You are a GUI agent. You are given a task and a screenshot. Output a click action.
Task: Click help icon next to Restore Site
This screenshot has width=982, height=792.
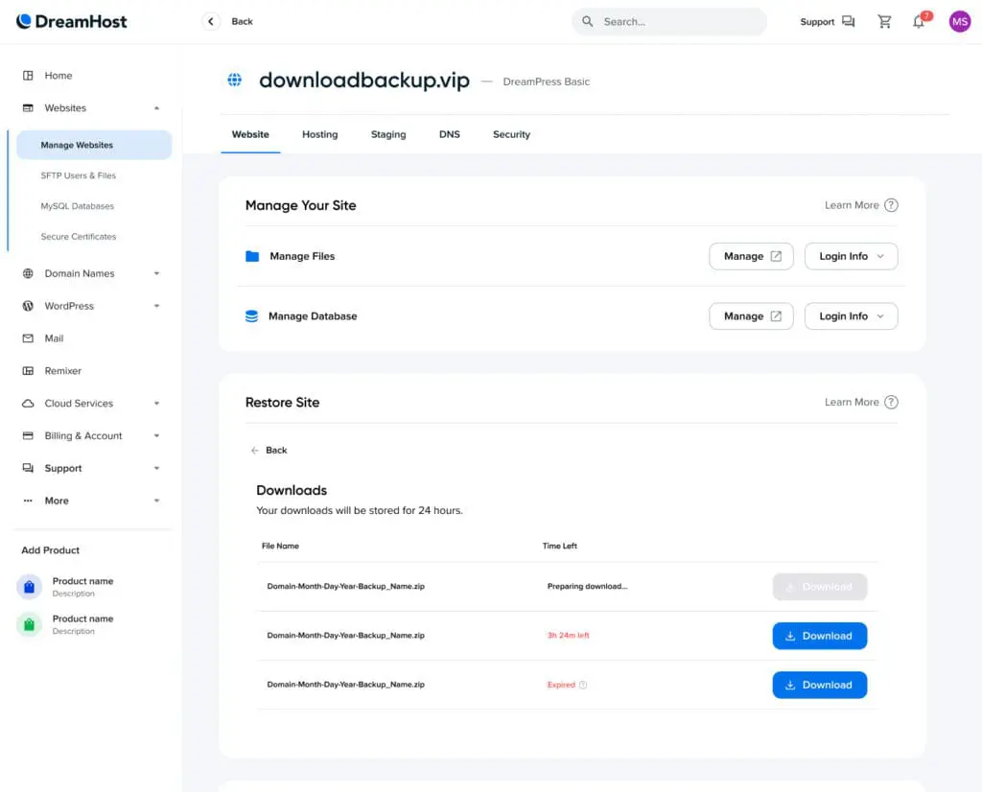[x=891, y=402]
